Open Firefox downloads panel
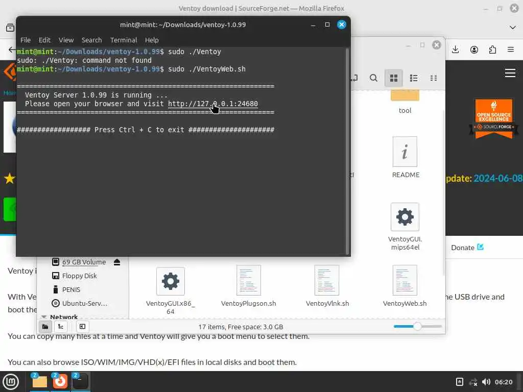This screenshot has height=392, width=523. point(455,50)
